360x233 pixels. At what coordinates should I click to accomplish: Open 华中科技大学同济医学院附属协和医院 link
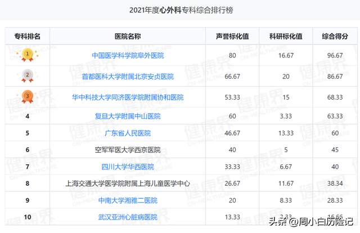pyautogui.click(x=128, y=97)
